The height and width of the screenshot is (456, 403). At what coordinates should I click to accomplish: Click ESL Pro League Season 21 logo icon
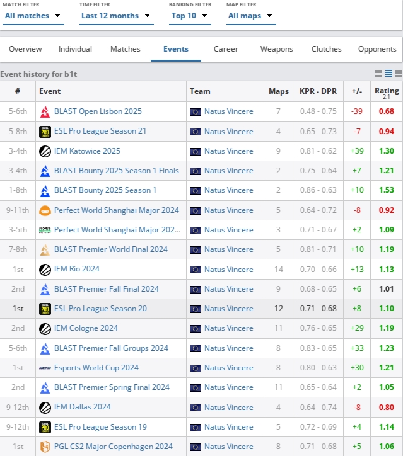pos(45,132)
